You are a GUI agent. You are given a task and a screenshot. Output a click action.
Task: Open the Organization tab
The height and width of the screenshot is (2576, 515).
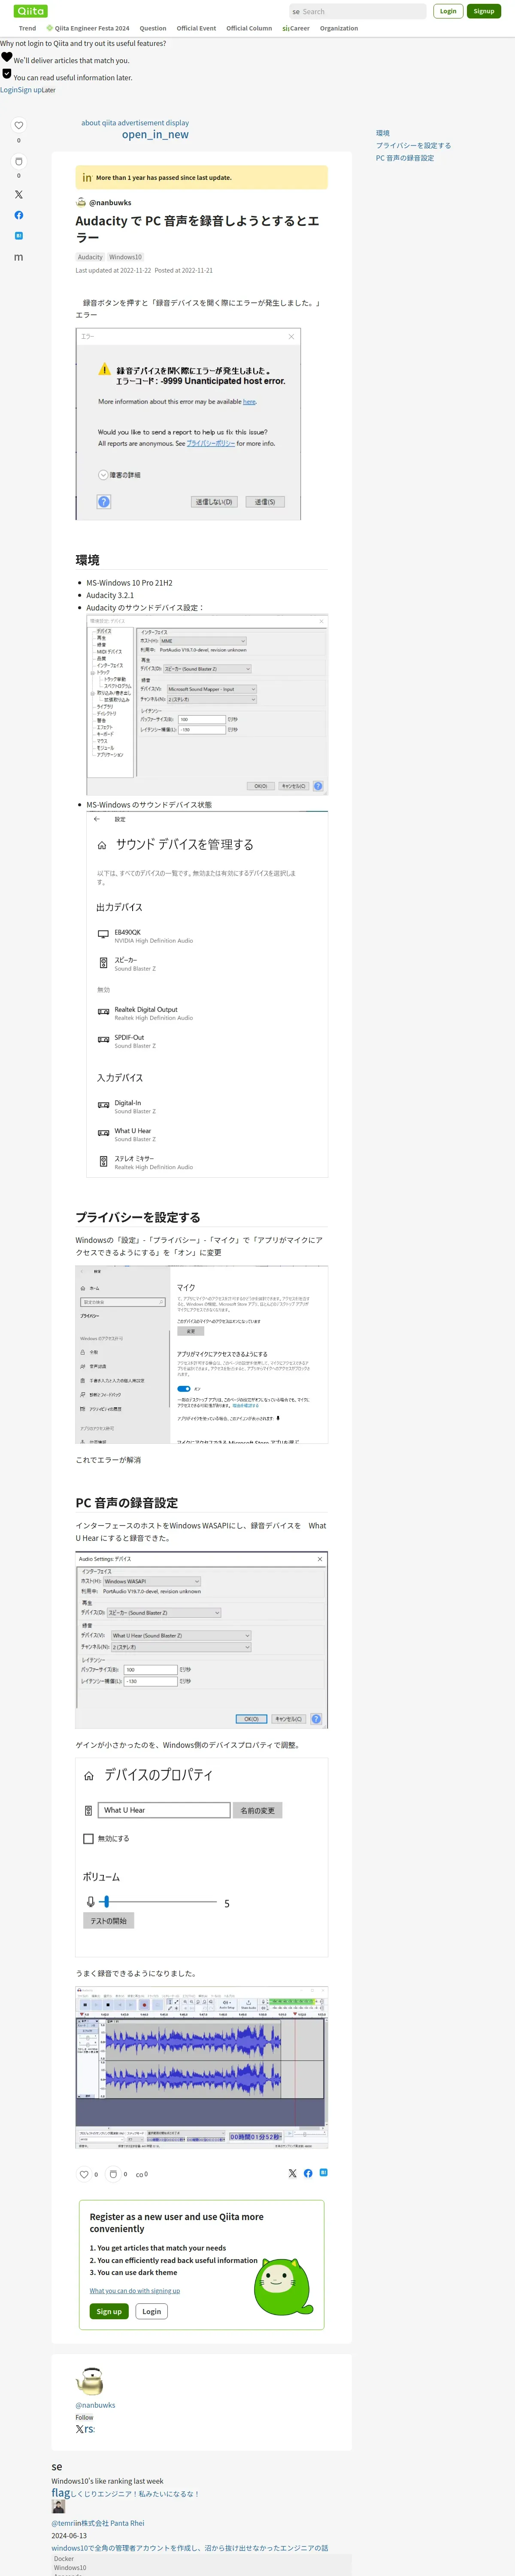339,28
